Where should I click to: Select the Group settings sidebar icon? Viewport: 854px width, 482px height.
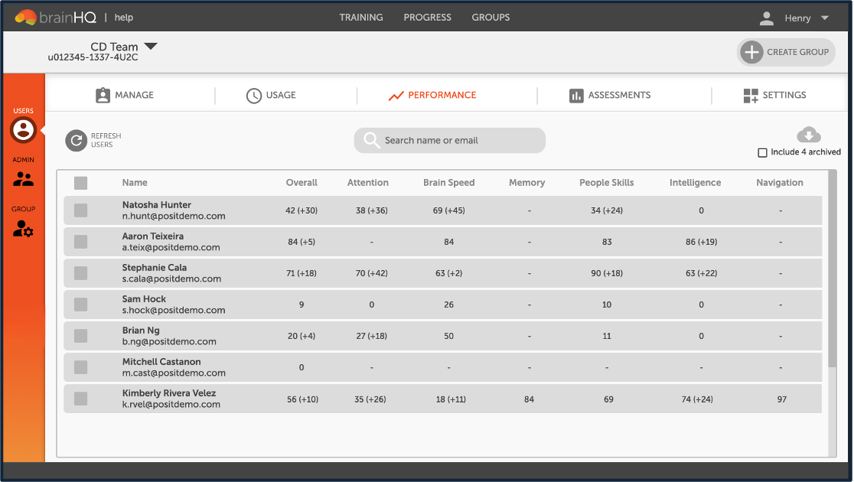23,229
